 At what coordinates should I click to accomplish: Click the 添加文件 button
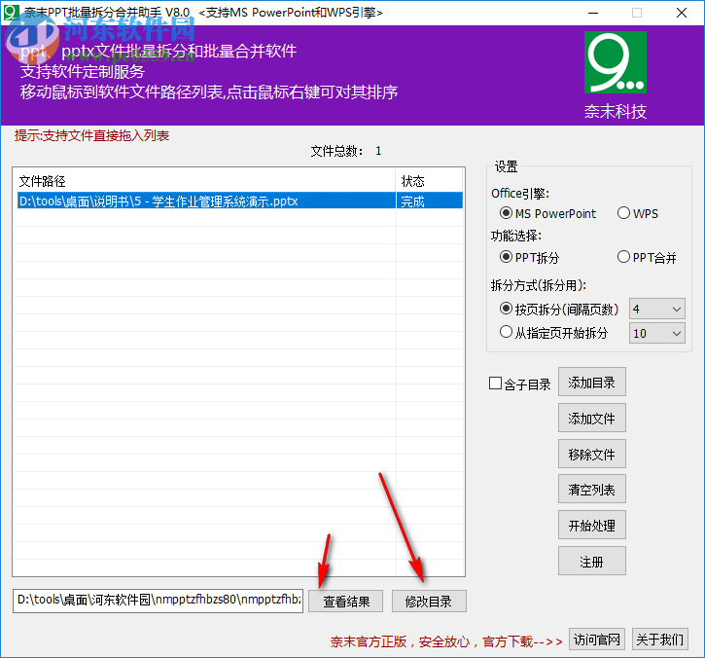tap(591, 419)
